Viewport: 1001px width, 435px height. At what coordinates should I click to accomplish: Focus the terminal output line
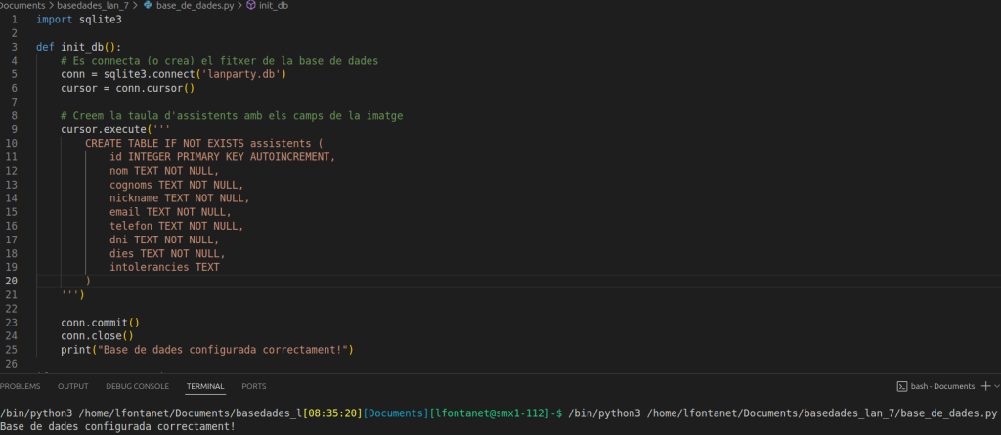[117, 426]
